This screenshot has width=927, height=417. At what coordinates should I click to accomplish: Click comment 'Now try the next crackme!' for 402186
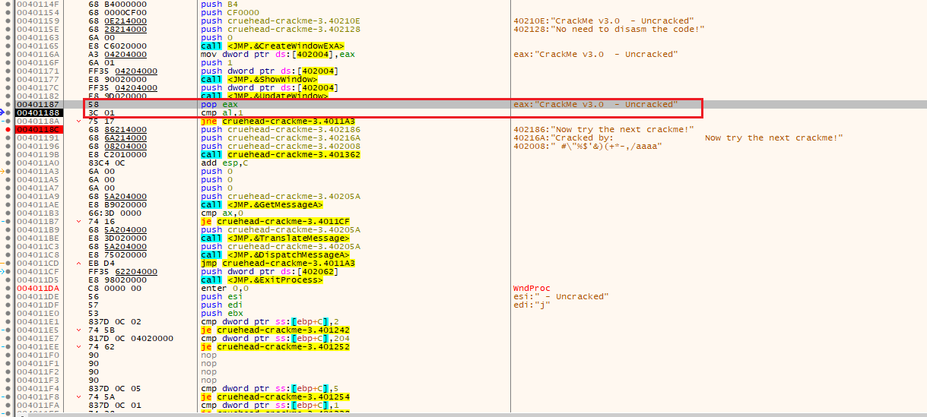[603, 129]
